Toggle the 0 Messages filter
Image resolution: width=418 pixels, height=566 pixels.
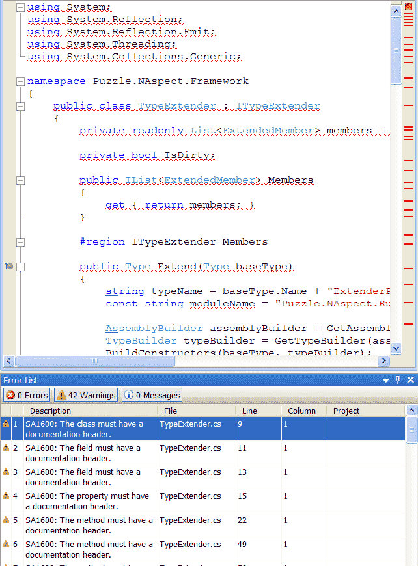[152, 395]
